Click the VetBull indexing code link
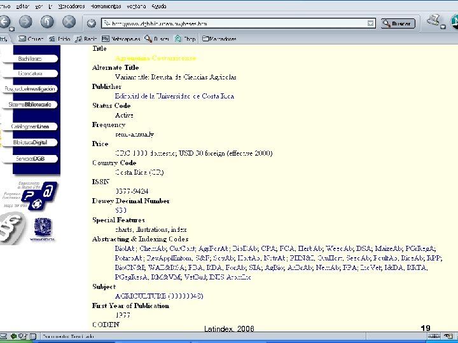 [195, 277]
